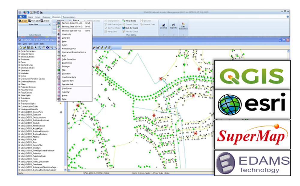
Task: Choose Overcurrent Protective Device menu entry
Action: coord(74,52)
